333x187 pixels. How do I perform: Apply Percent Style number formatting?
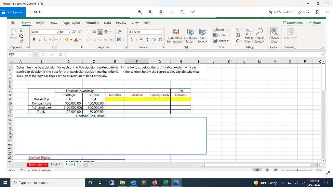(x=141, y=39)
